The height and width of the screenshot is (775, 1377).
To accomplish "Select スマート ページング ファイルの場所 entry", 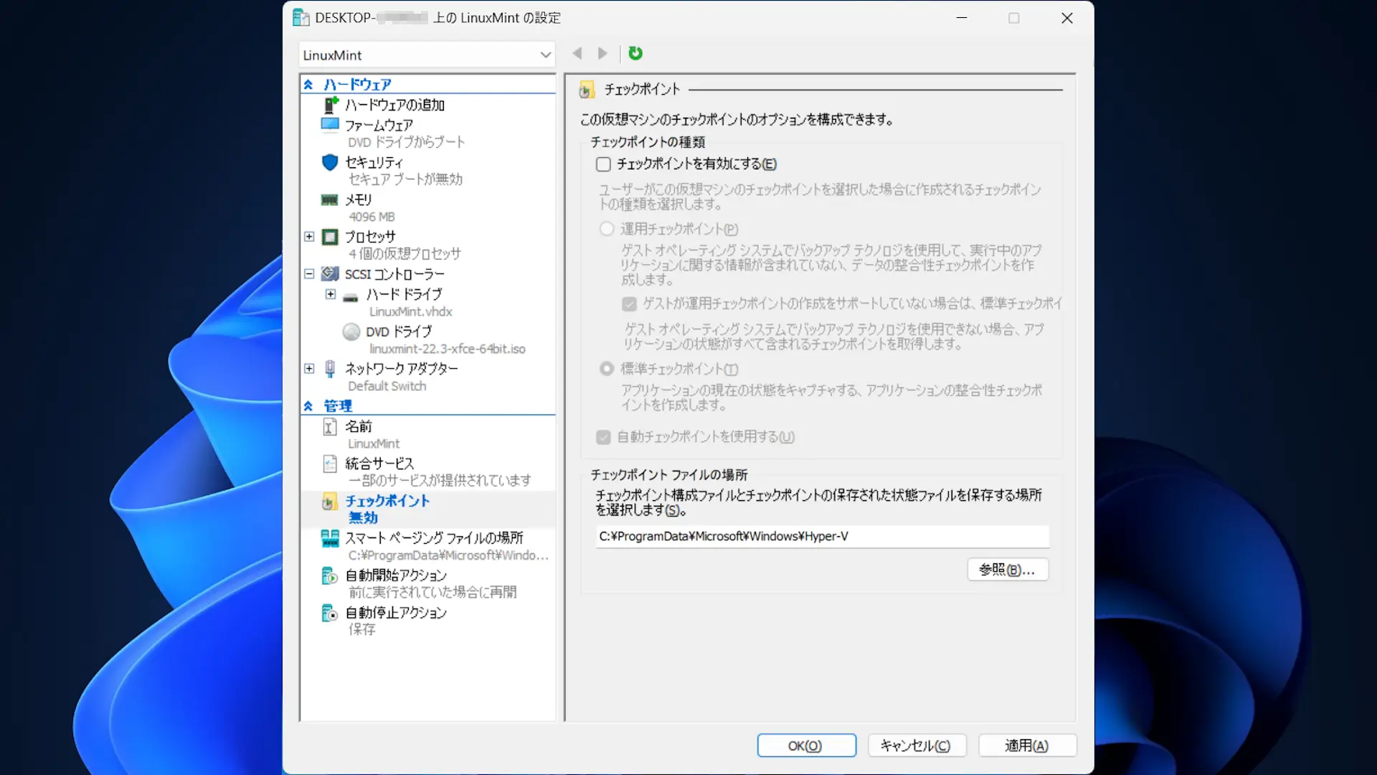I will [x=435, y=538].
